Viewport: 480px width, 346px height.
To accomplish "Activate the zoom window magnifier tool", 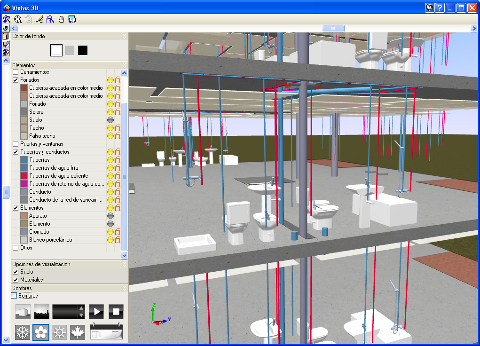I will coord(50,19).
